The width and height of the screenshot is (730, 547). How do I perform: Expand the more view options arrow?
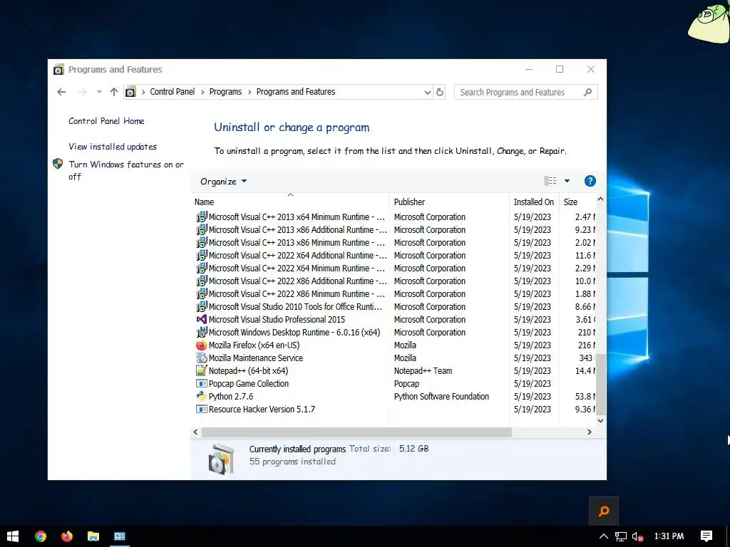[x=567, y=181]
